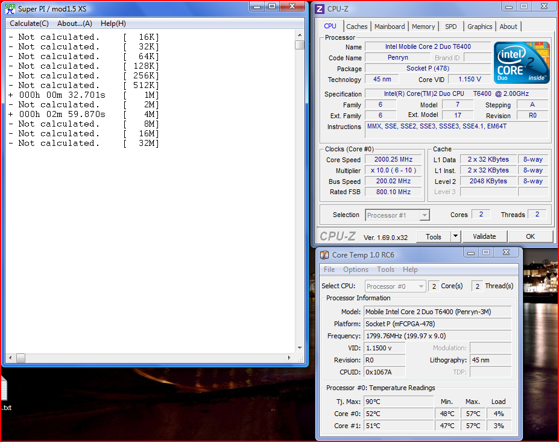Click Super PI vertical scrollbar up arrow

[x=300, y=35]
